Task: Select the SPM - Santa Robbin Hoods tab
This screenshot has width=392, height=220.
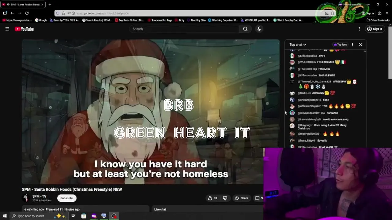Action: click(x=23, y=5)
